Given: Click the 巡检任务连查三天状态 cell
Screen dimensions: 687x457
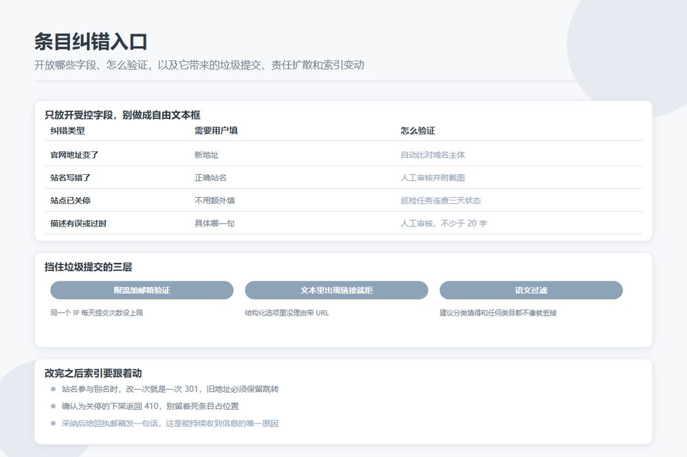Looking at the screenshot, I should click(441, 200).
